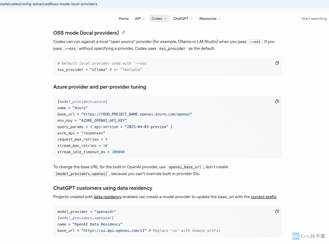Click the ChatGPT customers using data residency heading
This screenshot has height=244, width=329.
click(x=103, y=188)
